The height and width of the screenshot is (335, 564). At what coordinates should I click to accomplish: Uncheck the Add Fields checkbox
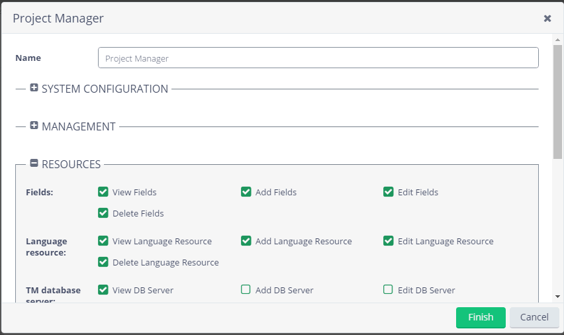246,192
